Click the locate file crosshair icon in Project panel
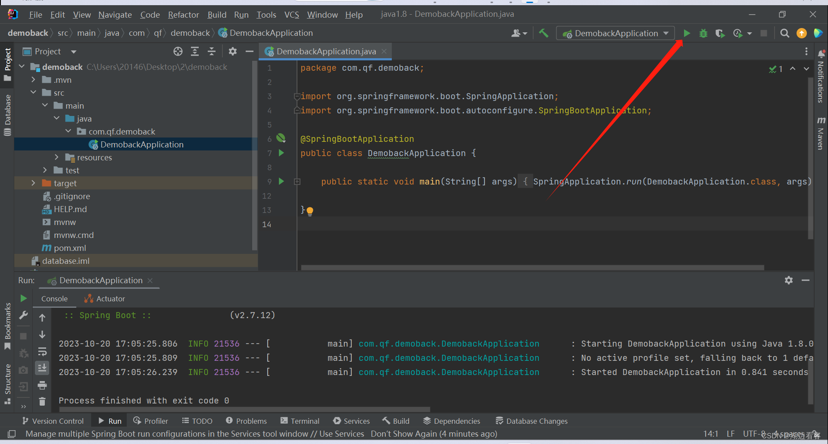The image size is (828, 444). [x=178, y=52]
